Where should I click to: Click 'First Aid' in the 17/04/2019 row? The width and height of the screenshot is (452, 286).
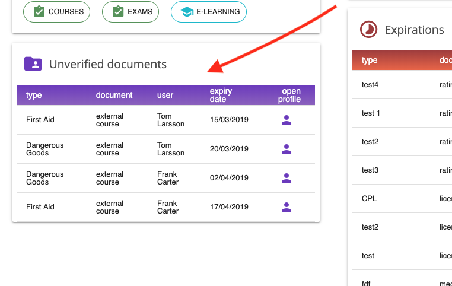pyautogui.click(x=40, y=207)
